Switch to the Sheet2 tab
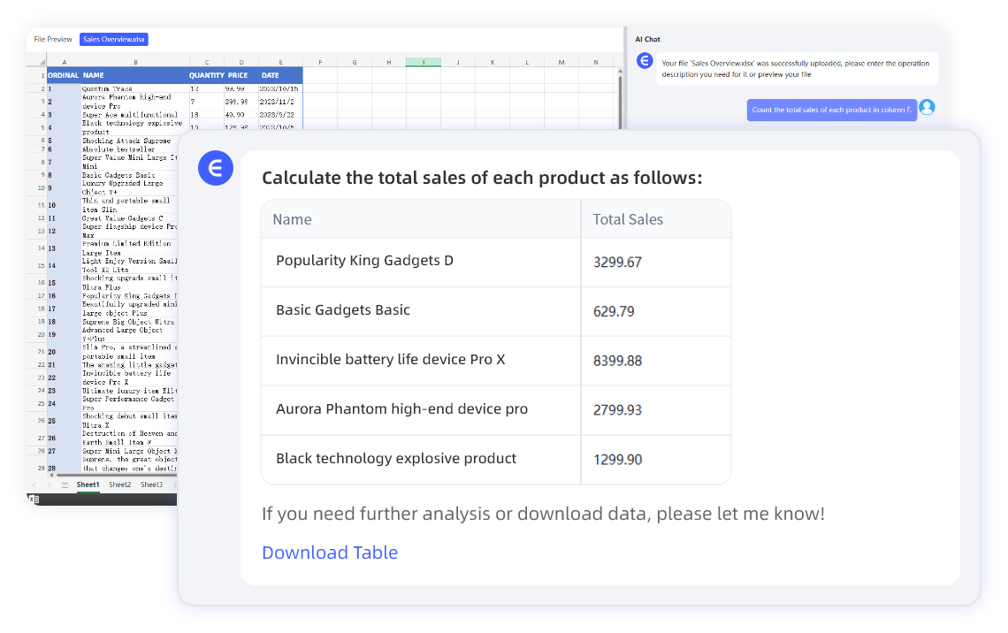Screen dimensions: 1008x633 [119, 484]
